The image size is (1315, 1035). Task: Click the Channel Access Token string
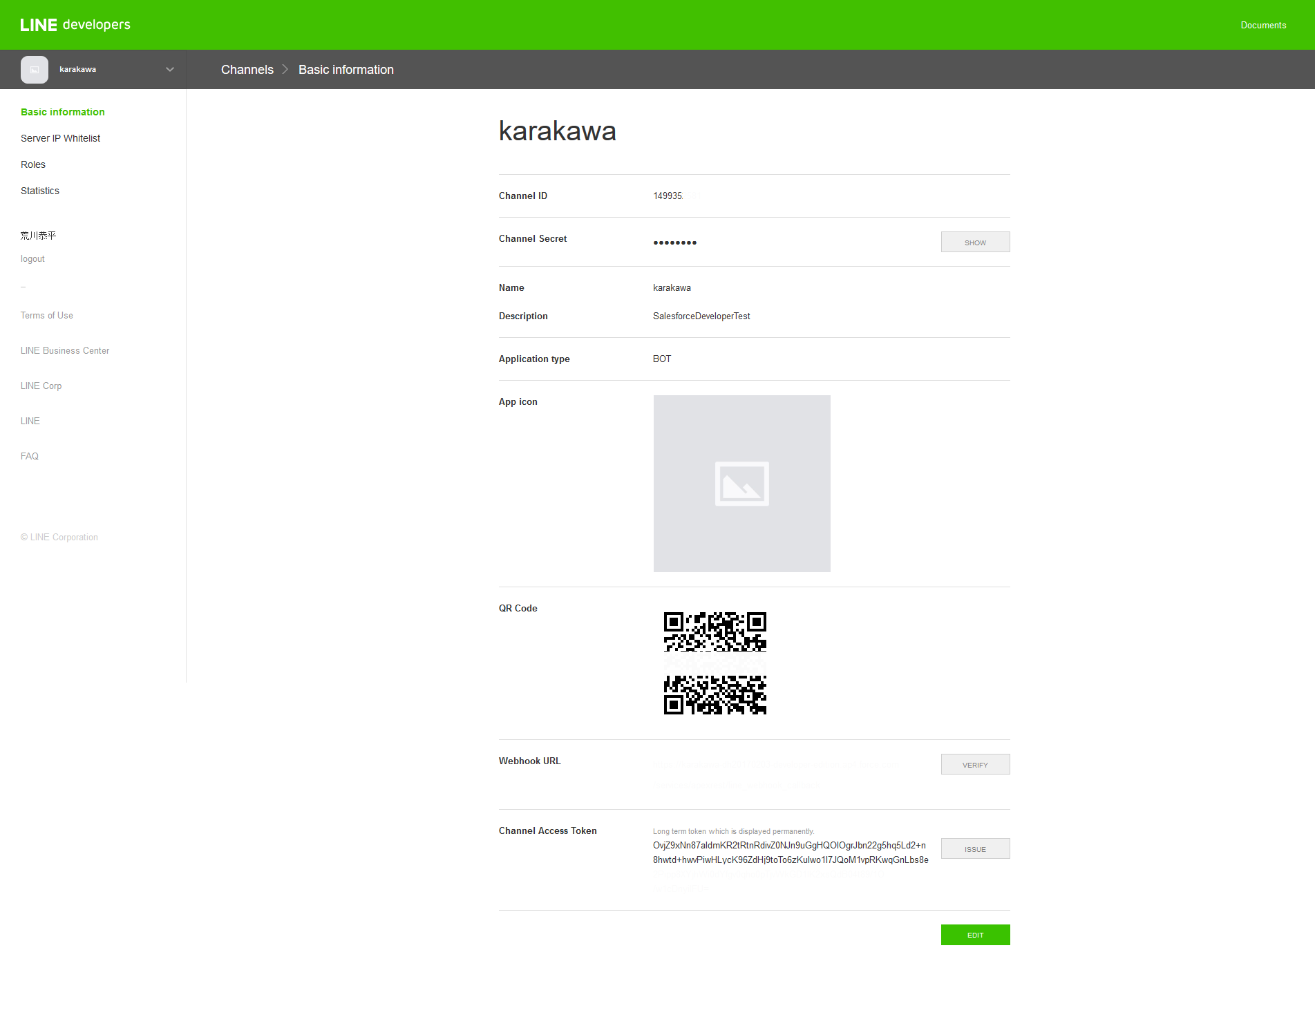(x=791, y=853)
